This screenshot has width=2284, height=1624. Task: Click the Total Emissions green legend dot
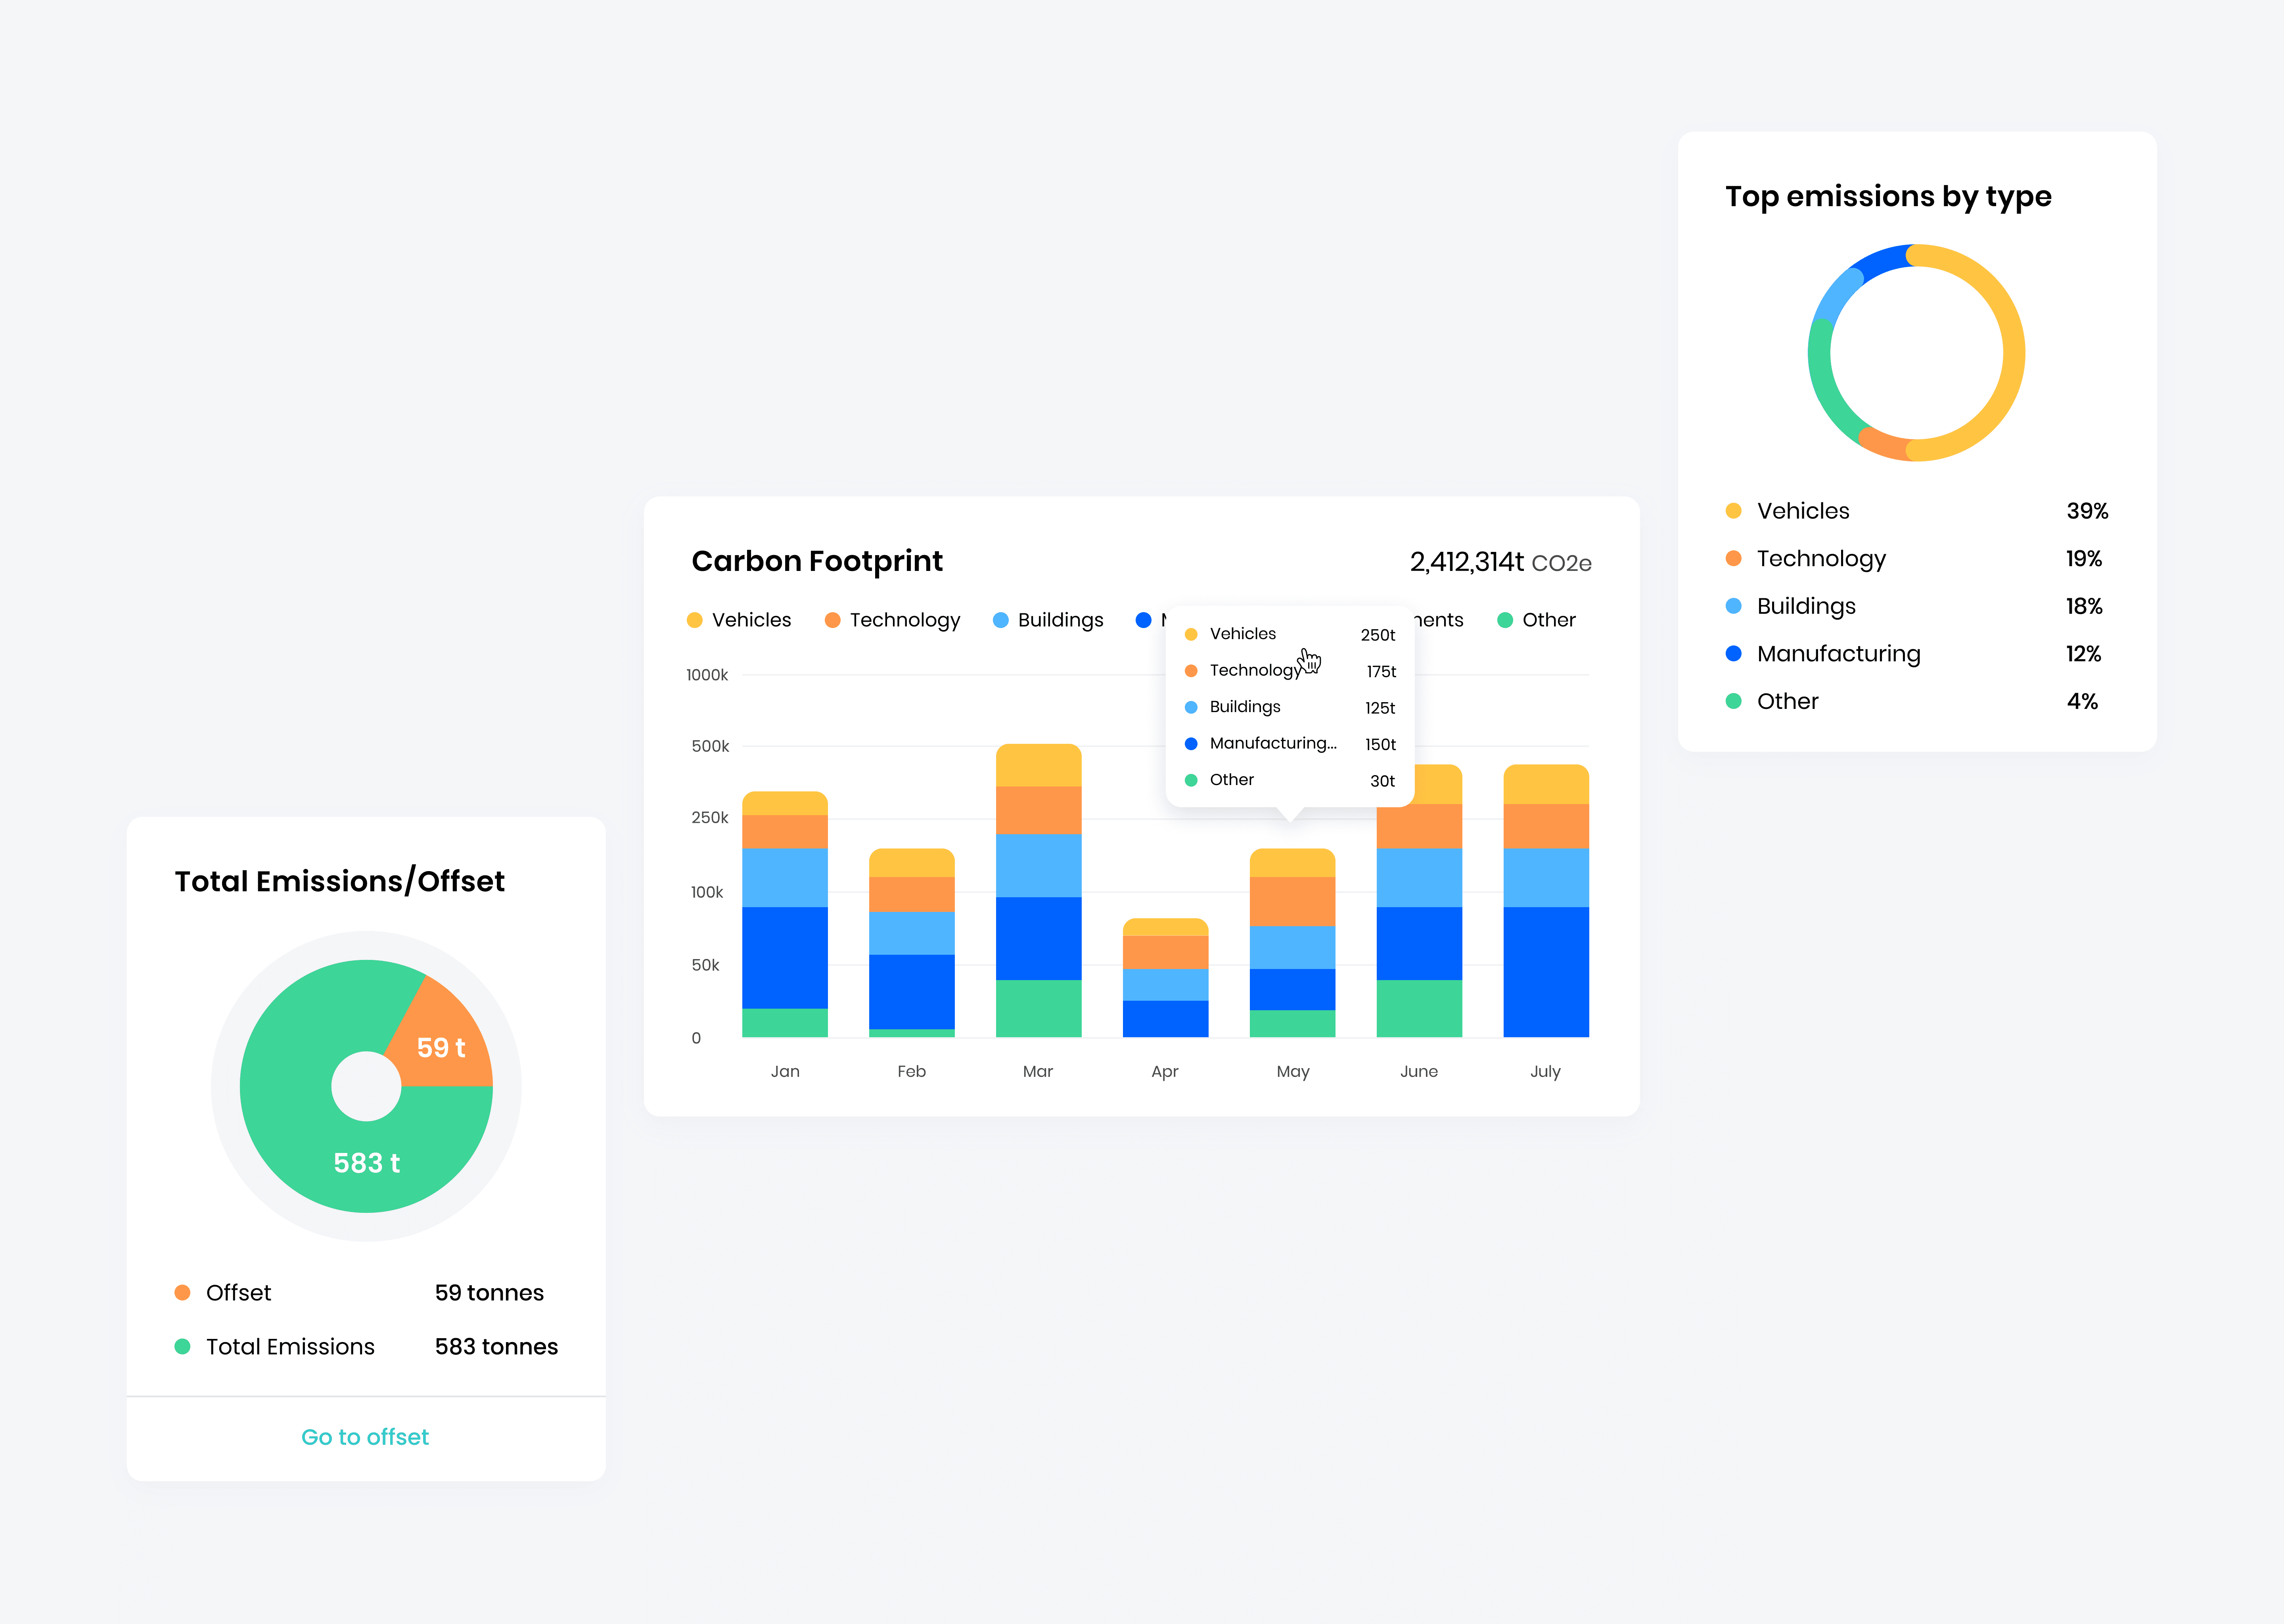(x=182, y=1347)
